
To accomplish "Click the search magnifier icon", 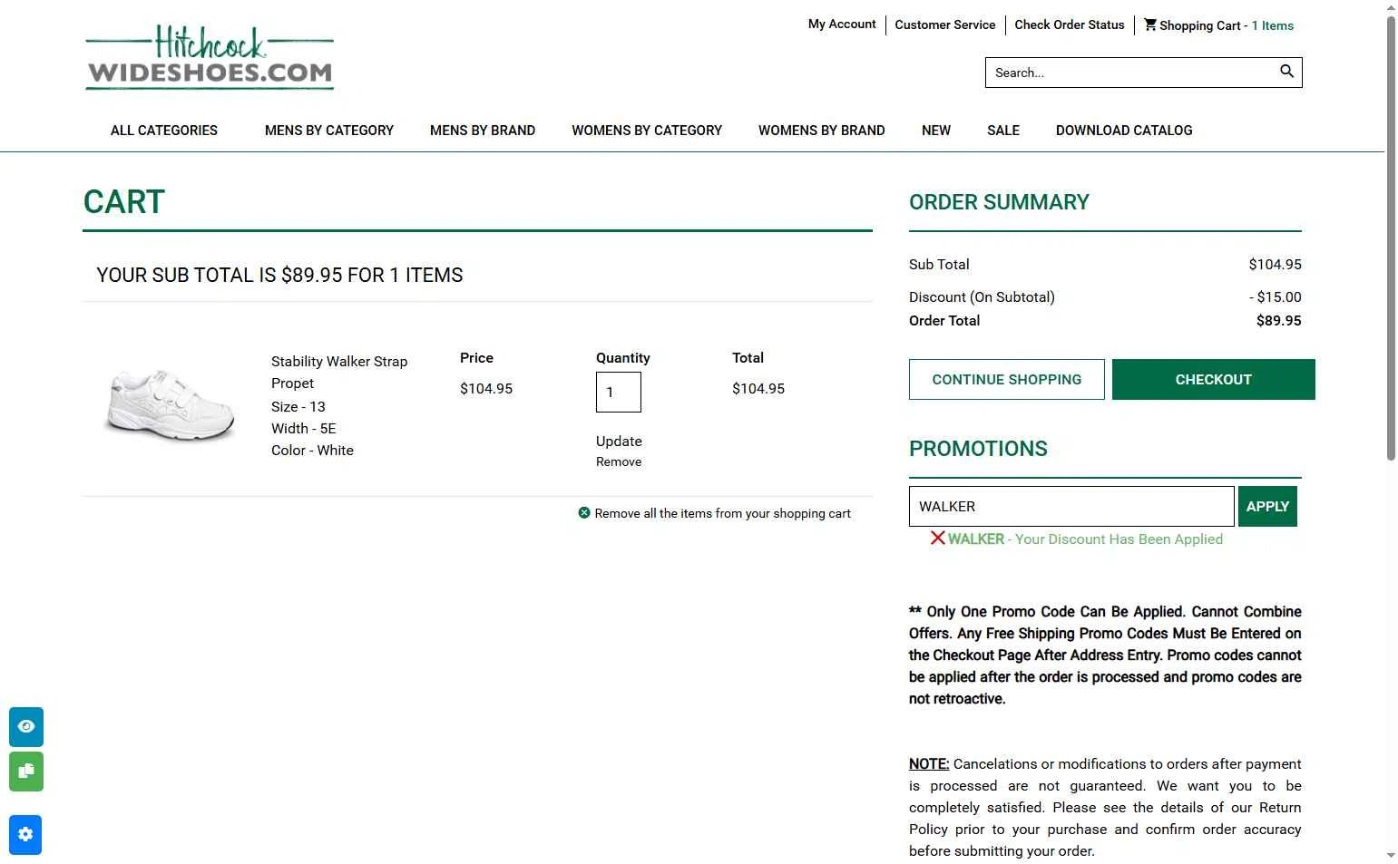I will [1286, 72].
